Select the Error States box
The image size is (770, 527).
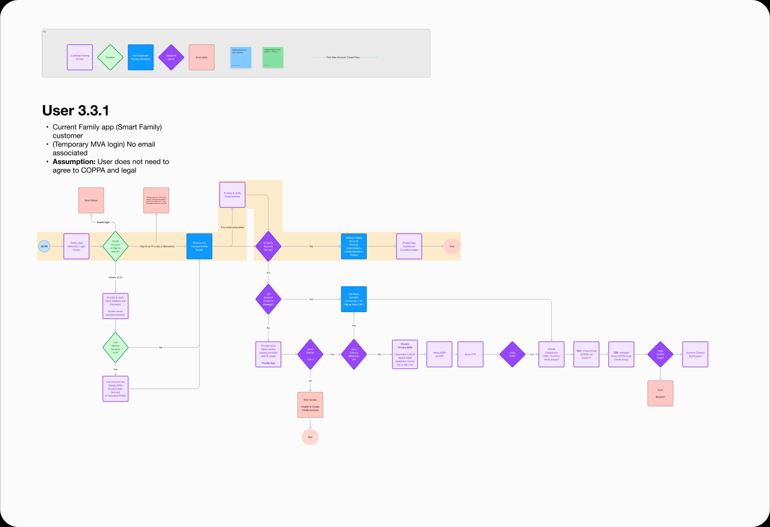coord(91,201)
